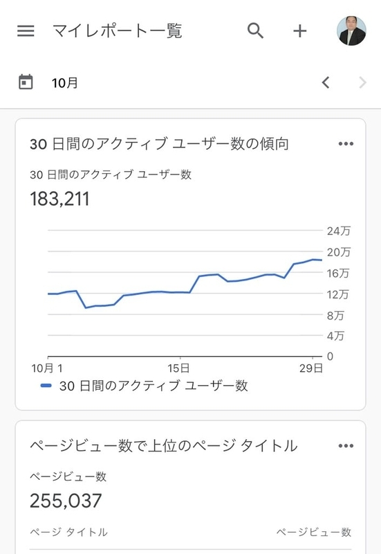
Task: Tap the chart line near 15日
Action: point(180,292)
